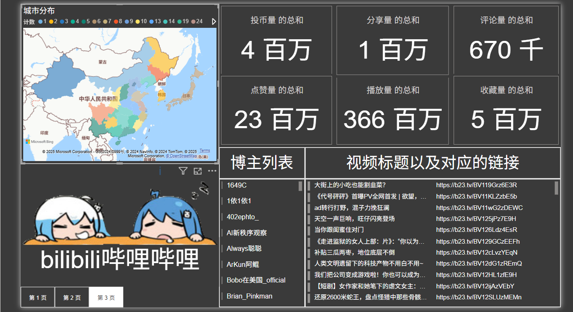Open the Terms link on the map
Image resolution: width=573 pixels, height=312 pixels.
(x=205, y=151)
